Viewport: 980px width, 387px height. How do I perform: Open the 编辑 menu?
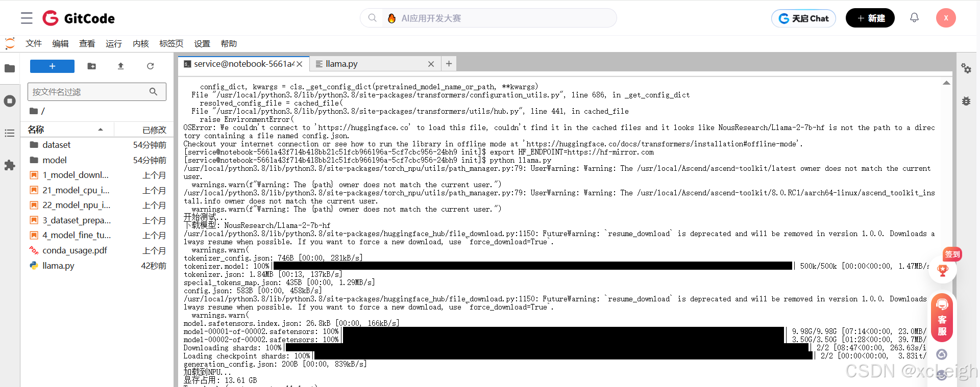(60, 44)
